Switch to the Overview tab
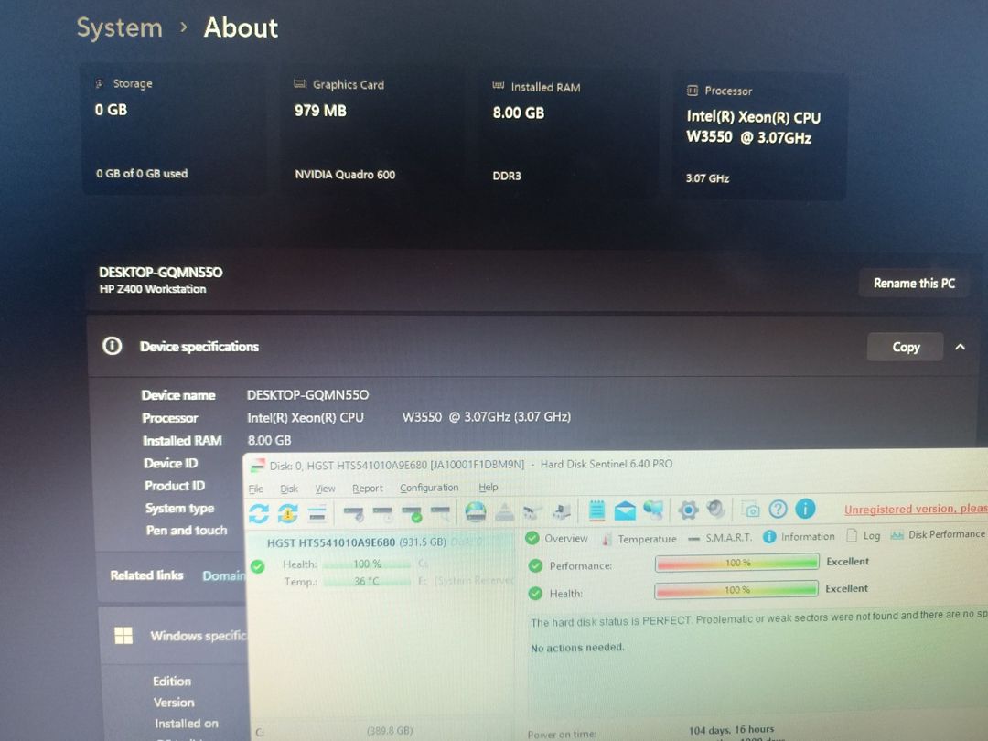 [557, 538]
